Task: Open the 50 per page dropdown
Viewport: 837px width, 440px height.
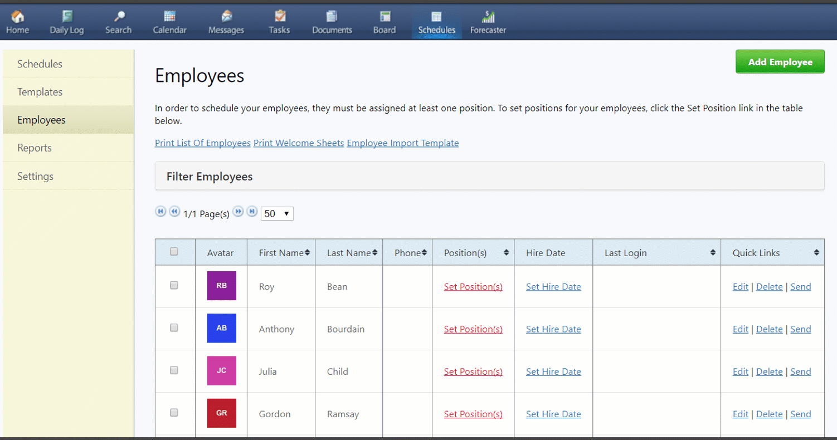Action: point(277,214)
